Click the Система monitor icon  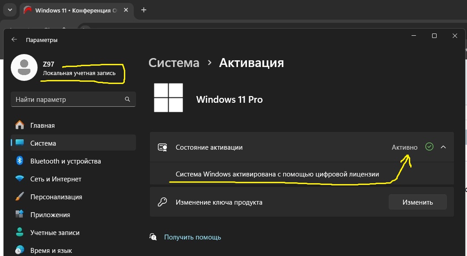(20, 143)
